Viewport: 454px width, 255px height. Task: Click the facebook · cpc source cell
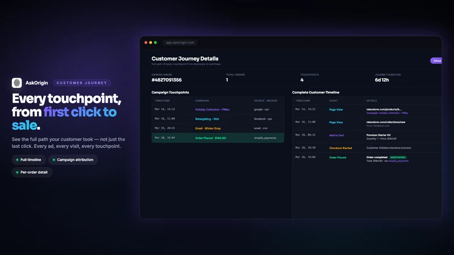coord(263,119)
